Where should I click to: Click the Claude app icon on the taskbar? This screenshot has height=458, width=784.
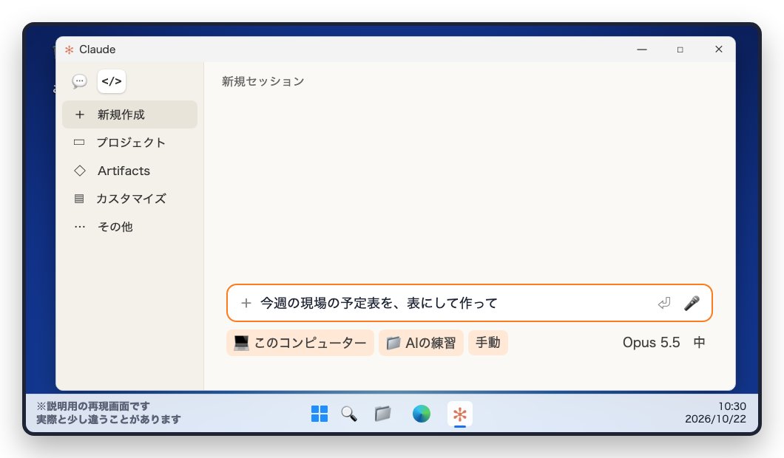459,414
